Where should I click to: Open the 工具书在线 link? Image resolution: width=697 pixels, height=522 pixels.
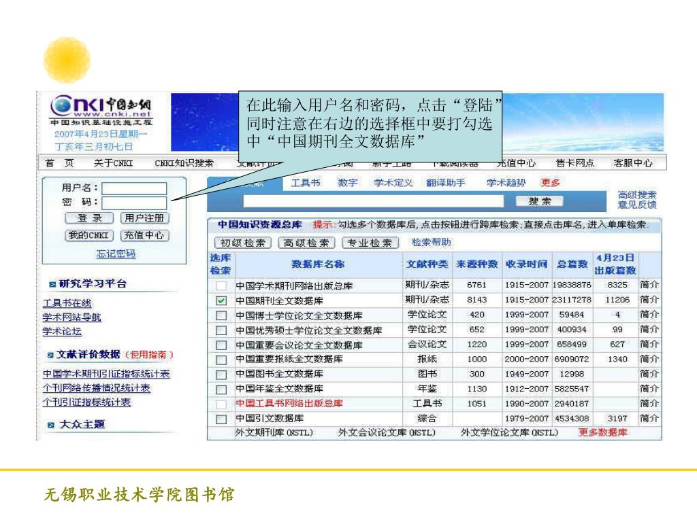67,303
